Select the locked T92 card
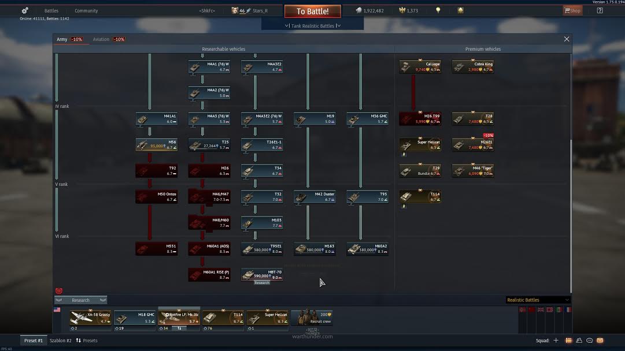625x351 pixels. (156, 171)
